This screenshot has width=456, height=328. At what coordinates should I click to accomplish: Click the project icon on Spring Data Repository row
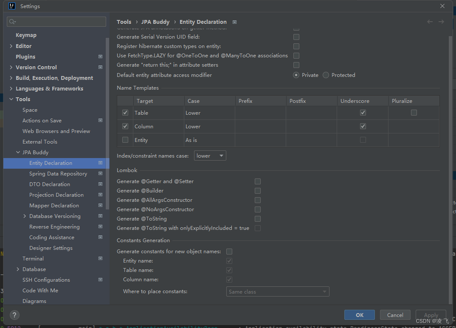click(100, 173)
